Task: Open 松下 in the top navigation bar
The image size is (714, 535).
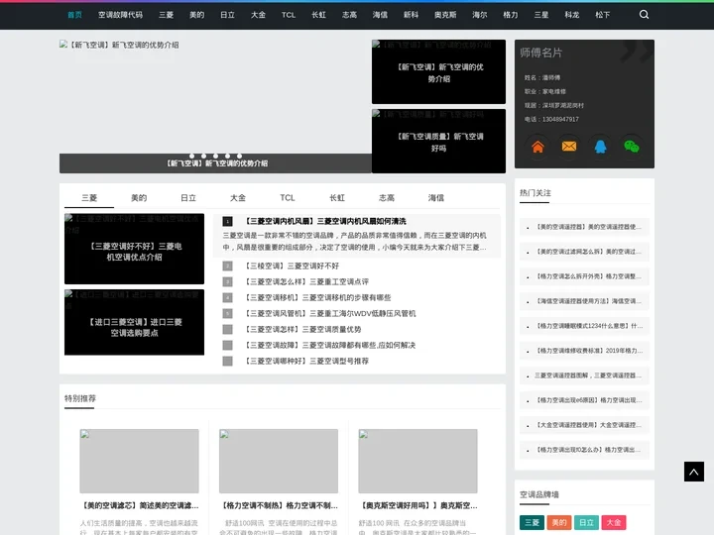Action: [x=603, y=15]
